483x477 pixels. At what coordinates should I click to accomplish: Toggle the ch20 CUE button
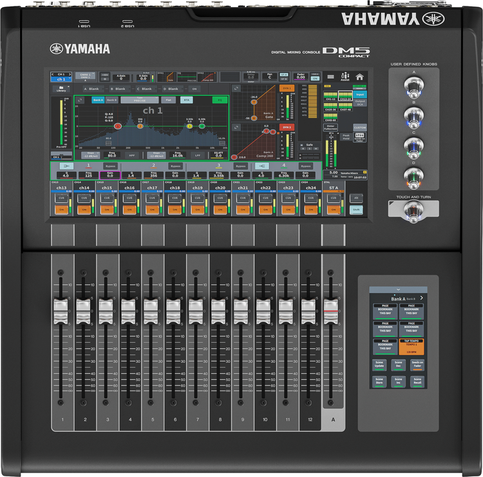pyautogui.click(x=220, y=198)
